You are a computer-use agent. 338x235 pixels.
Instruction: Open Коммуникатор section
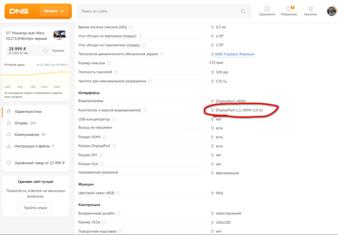coord(30,134)
